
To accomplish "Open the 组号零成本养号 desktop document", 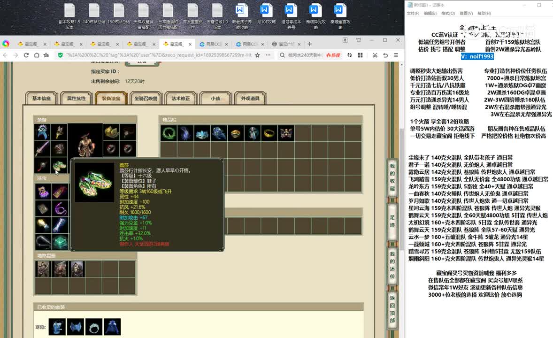I will point(291,16).
